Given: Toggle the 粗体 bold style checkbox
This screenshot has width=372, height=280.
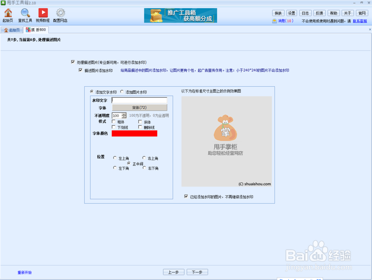Looking at the screenshot, I should click(114, 122).
